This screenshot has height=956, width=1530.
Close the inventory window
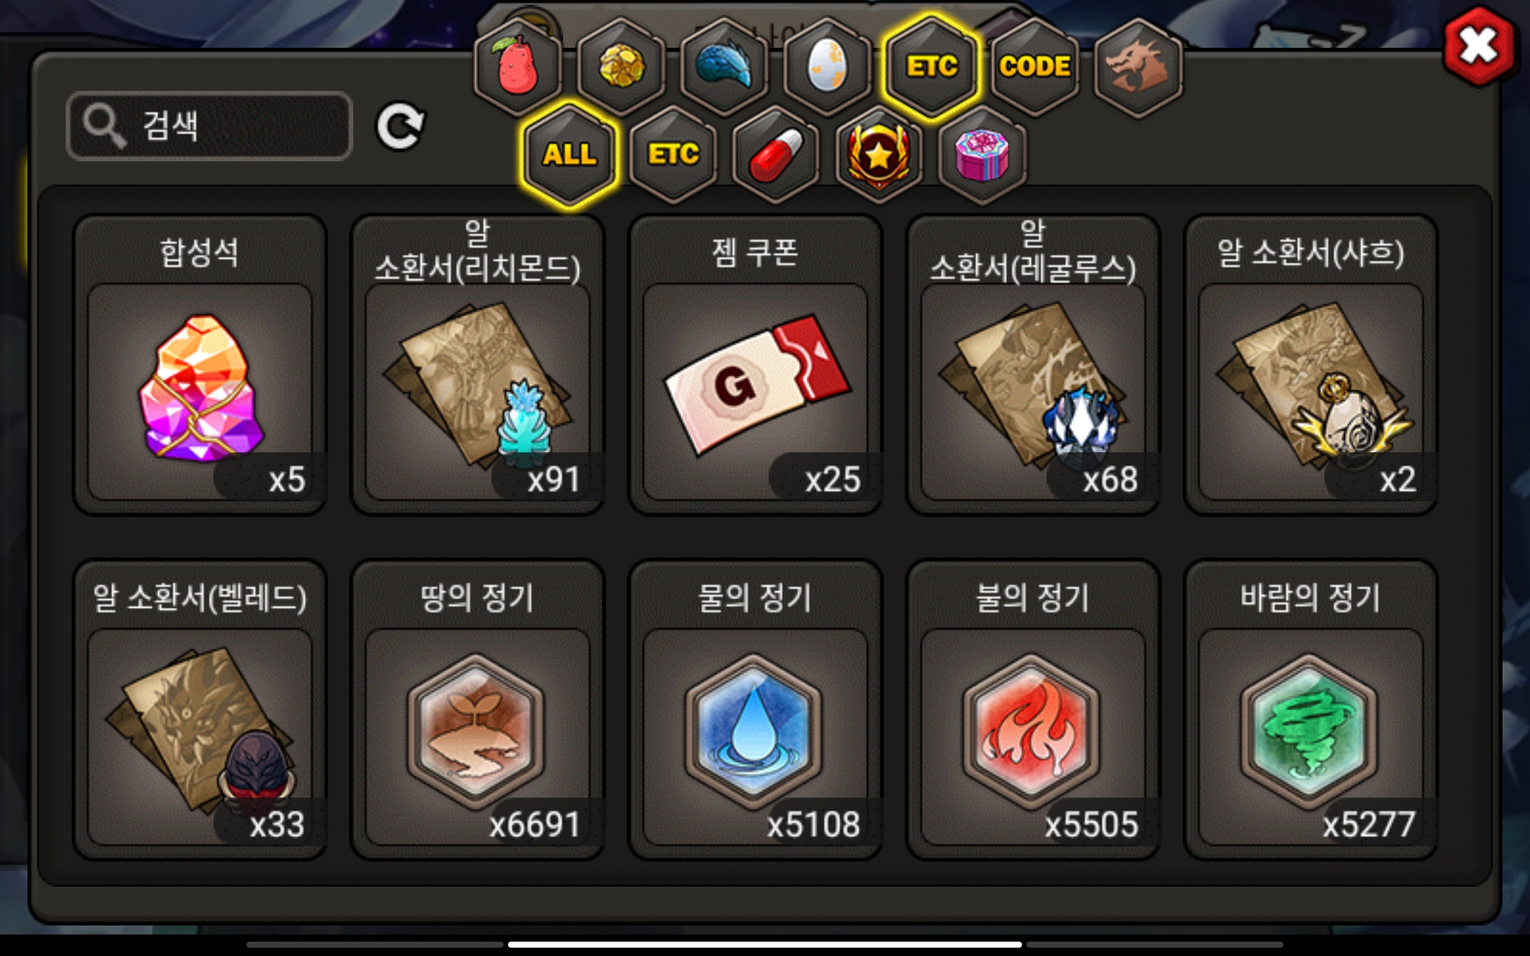click(1479, 46)
